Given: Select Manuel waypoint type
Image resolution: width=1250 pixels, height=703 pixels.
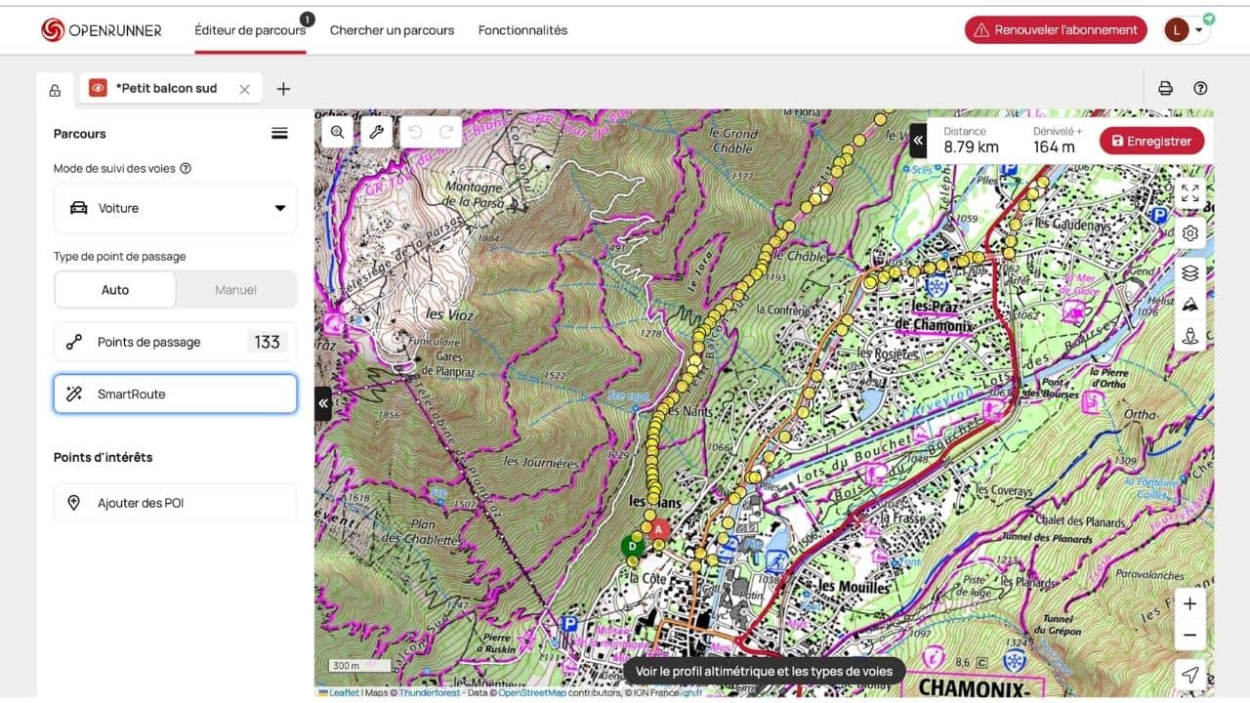Looking at the screenshot, I should 235,290.
